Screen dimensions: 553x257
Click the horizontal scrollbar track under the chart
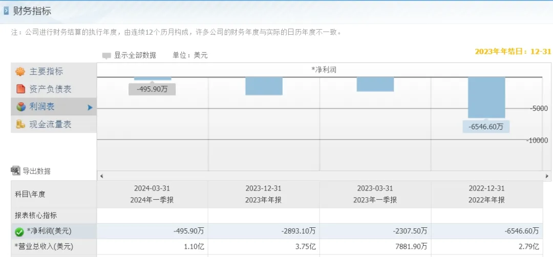[324, 176]
